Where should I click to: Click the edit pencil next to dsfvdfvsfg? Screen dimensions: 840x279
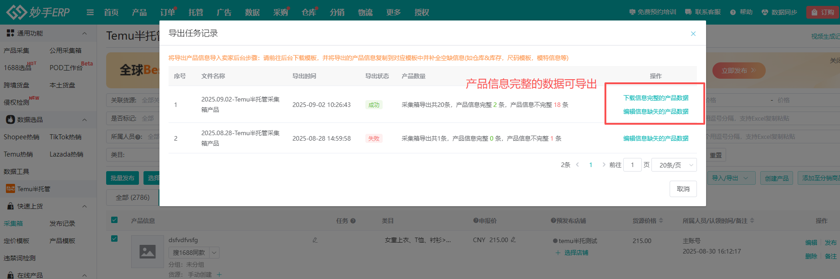315,240
